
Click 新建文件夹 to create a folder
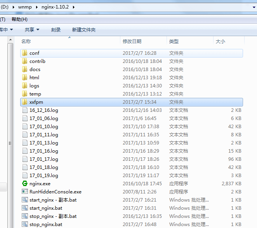(x=84, y=30)
